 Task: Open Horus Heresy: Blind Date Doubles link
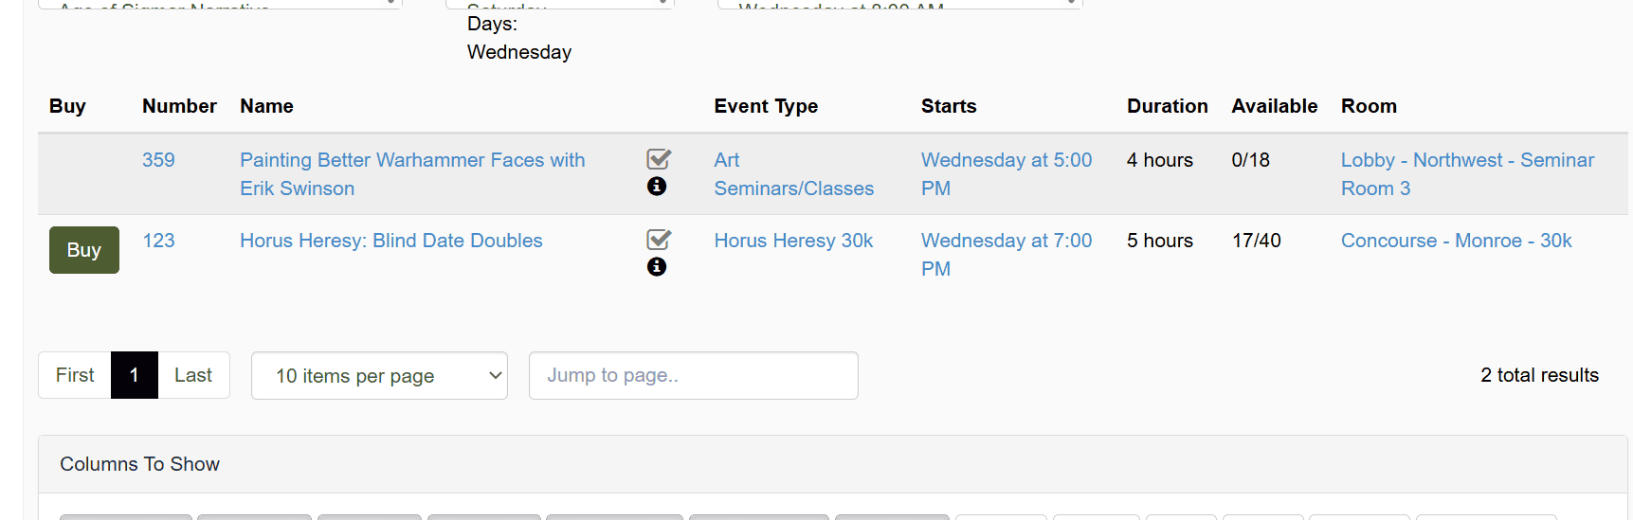(391, 241)
